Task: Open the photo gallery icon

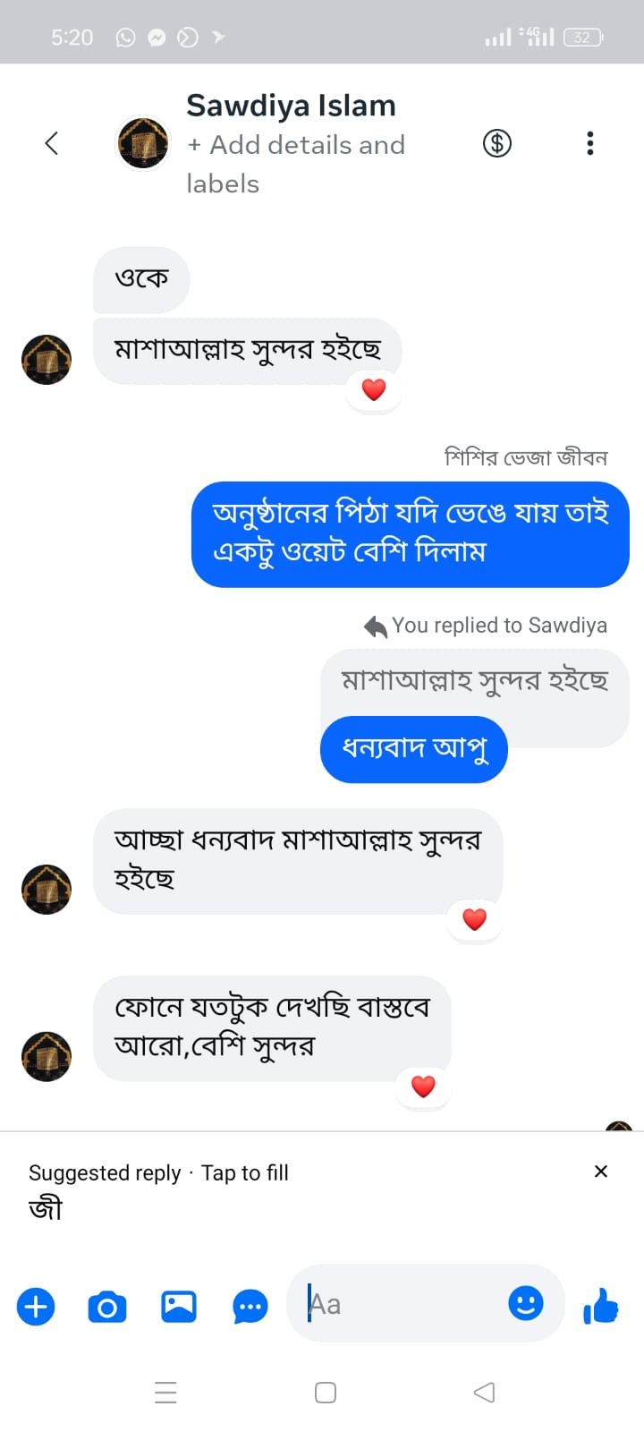Action: 179,1307
